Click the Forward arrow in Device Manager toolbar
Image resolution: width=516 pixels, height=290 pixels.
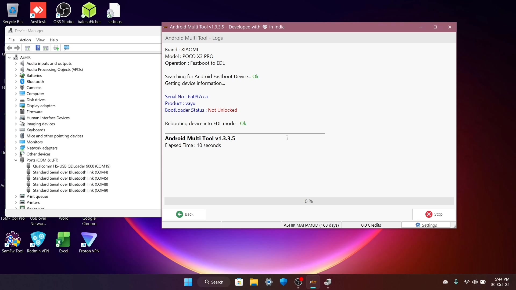pyautogui.click(x=17, y=48)
